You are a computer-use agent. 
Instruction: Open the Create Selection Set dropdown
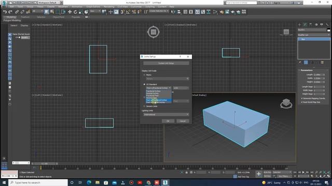(x=159, y=11)
